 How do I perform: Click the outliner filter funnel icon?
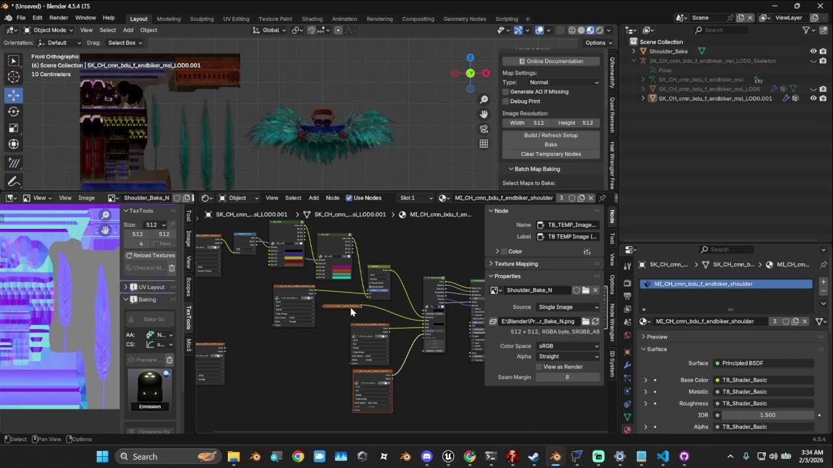tap(806, 30)
